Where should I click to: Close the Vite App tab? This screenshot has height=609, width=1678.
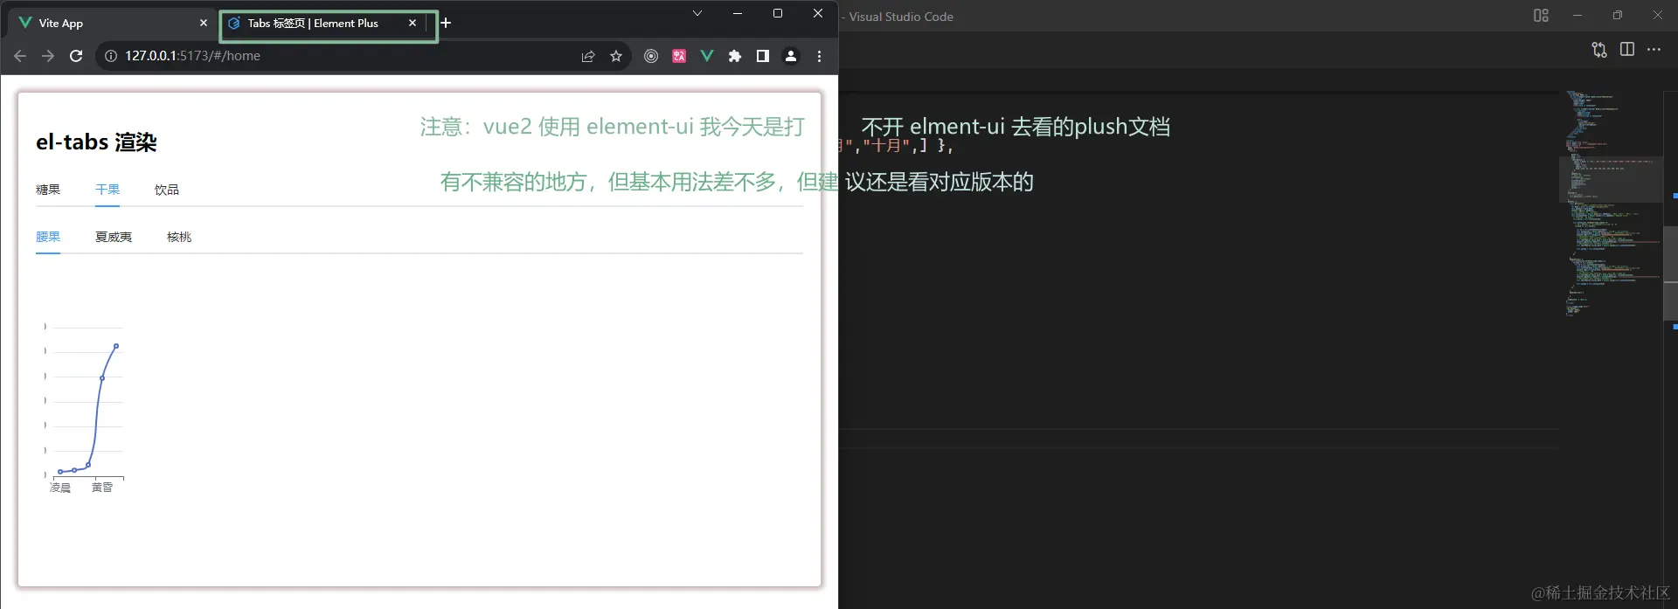(x=204, y=23)
